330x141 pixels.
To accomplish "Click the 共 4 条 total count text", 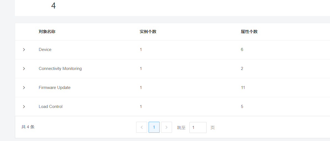I will click(28, 127).
